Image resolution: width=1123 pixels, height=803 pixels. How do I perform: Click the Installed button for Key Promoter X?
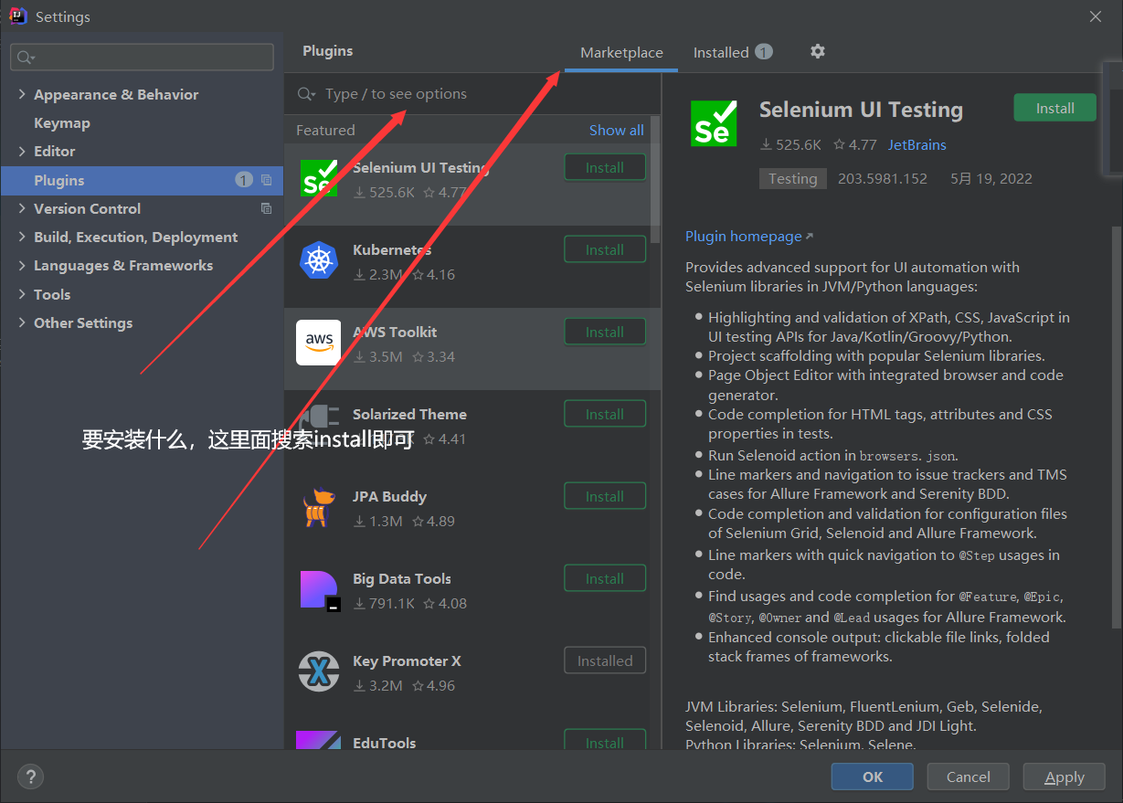[x=605, y=660]
